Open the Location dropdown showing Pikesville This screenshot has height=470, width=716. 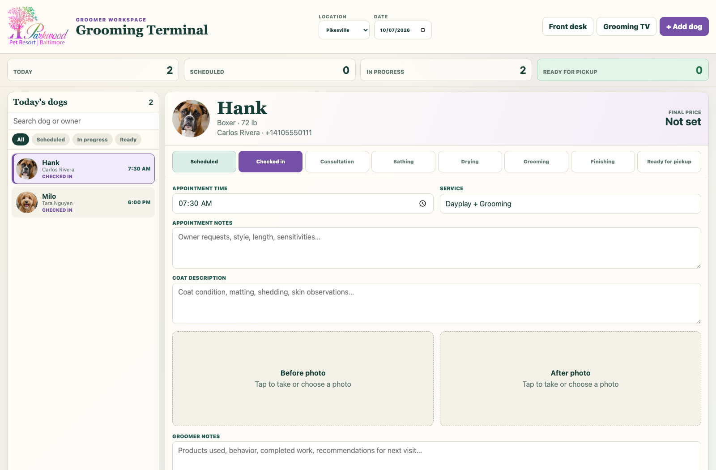click(x=344, y=30)
